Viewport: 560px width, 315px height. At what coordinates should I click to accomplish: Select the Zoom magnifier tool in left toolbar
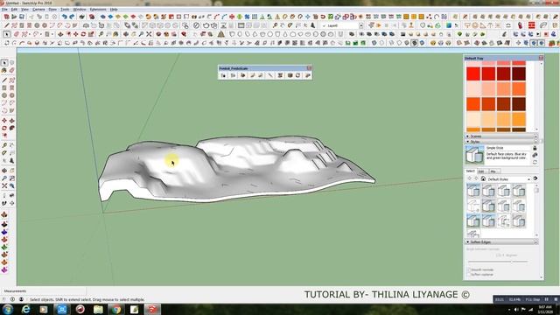point(4,178)
